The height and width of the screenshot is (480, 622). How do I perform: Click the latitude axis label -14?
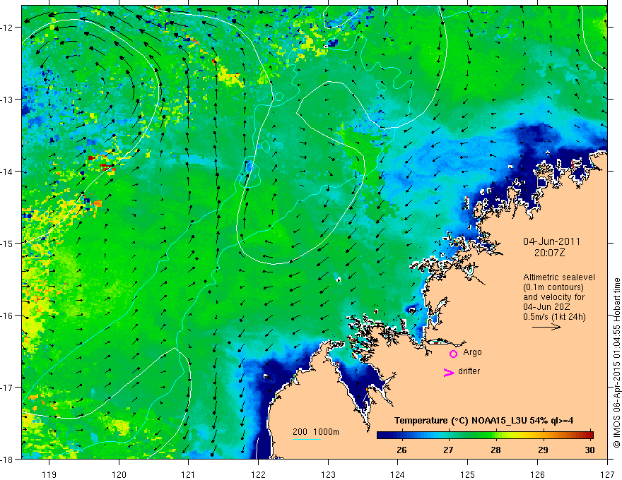(x=8, y=172)
